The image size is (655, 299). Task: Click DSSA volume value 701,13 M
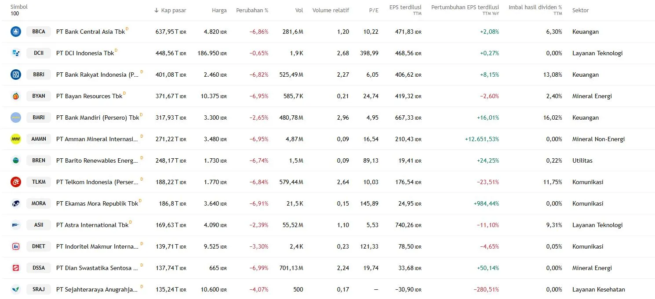click(291, 268)
